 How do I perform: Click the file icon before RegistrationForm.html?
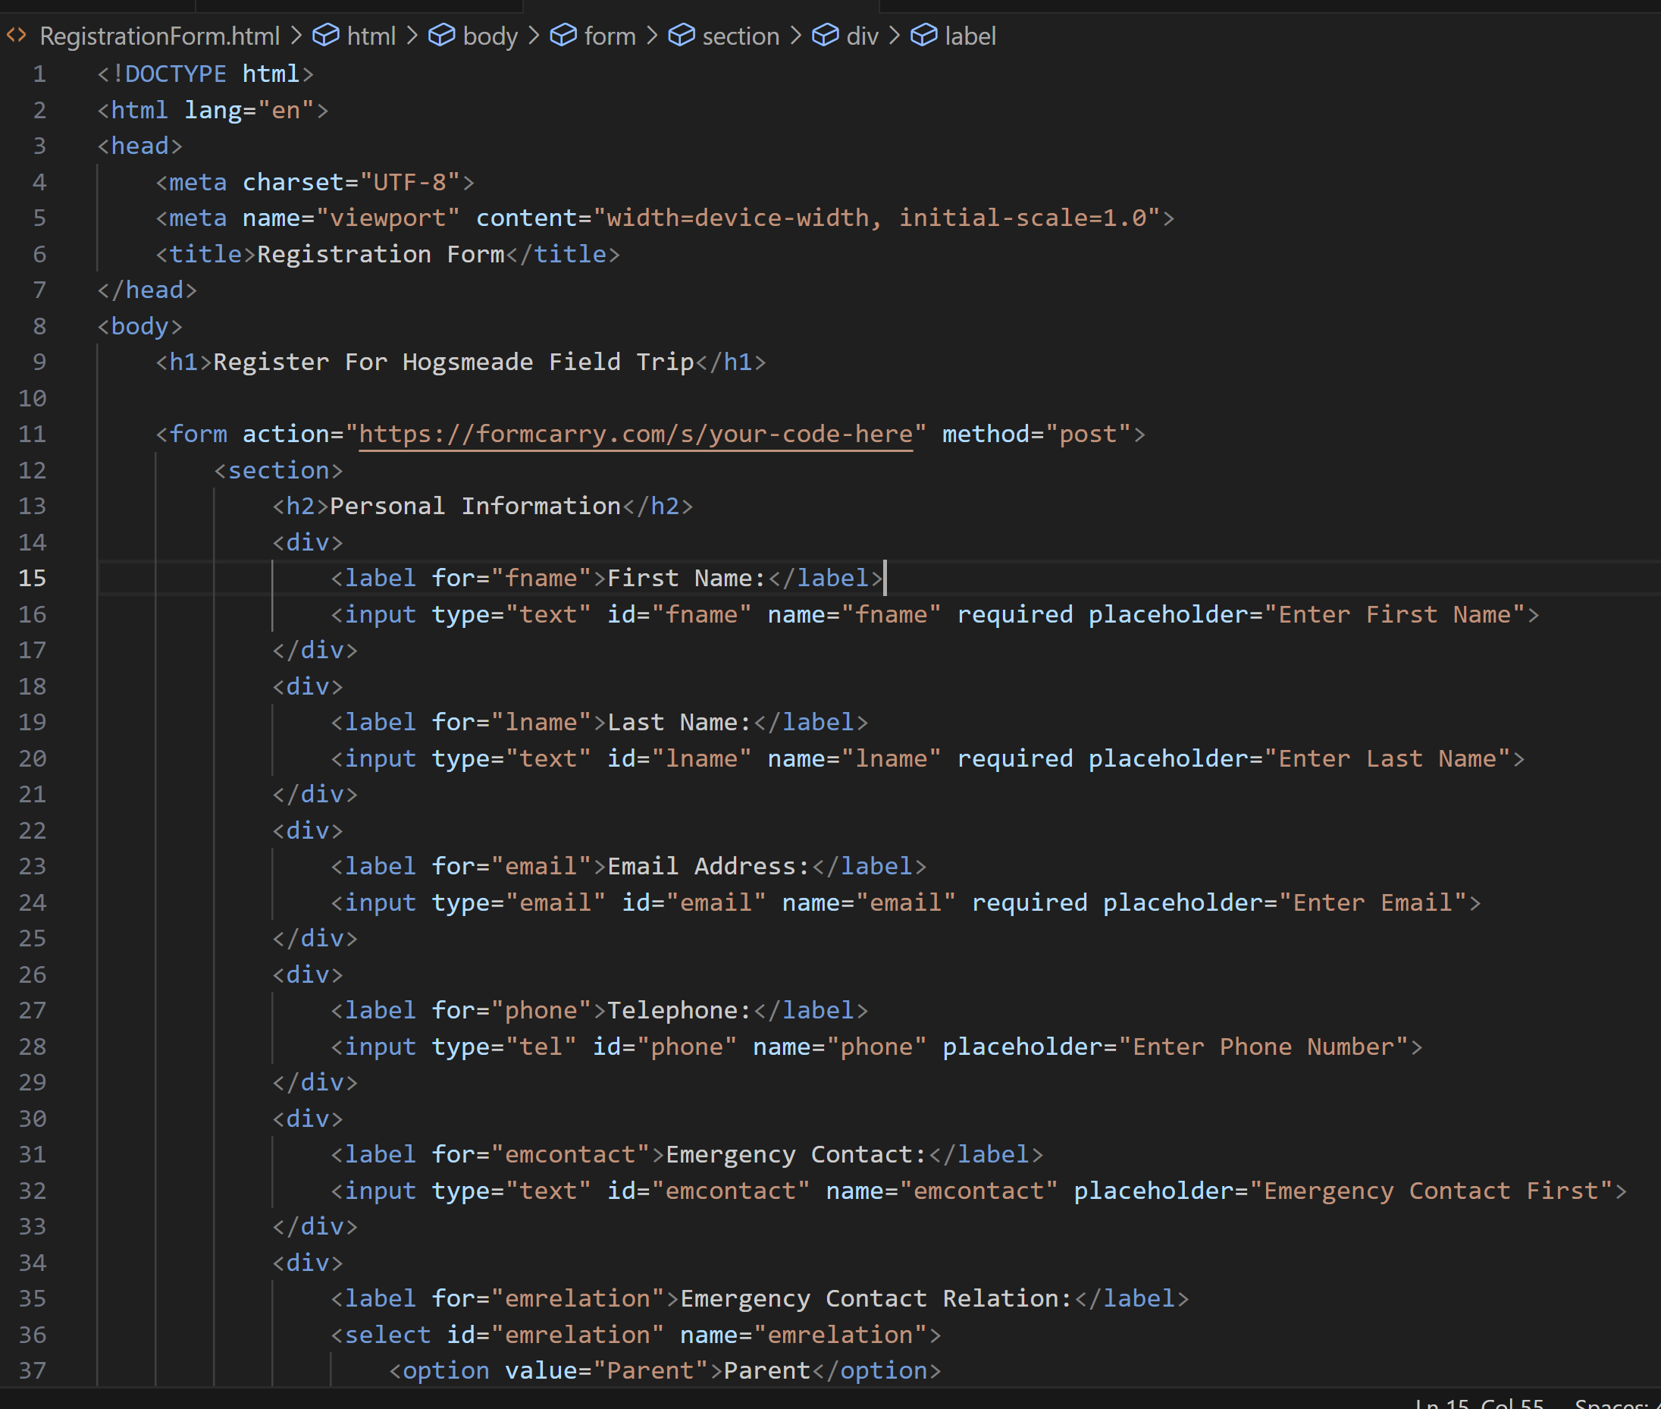point(16,36)
